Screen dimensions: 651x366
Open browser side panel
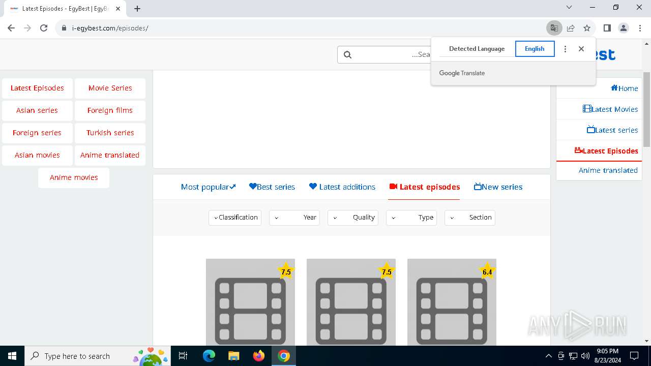click(x=607, y=28)
